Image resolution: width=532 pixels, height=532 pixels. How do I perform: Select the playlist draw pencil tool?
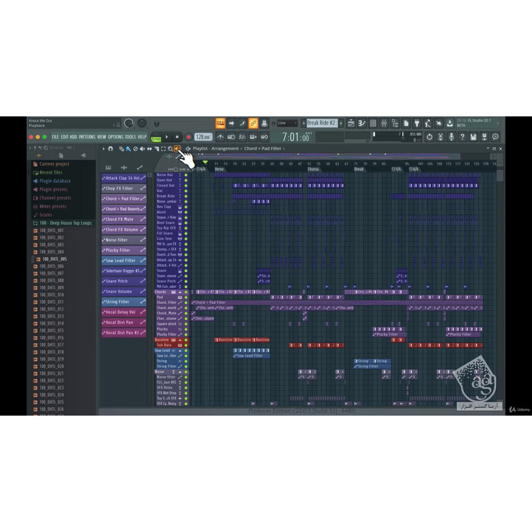[x=121, y=148]
